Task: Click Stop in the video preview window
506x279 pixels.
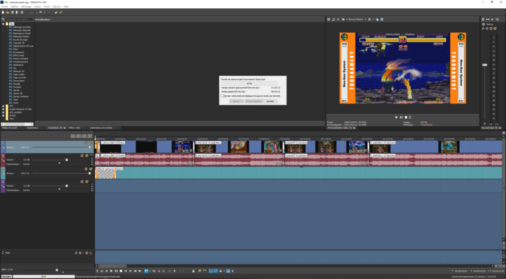Action: click(406, 117)
